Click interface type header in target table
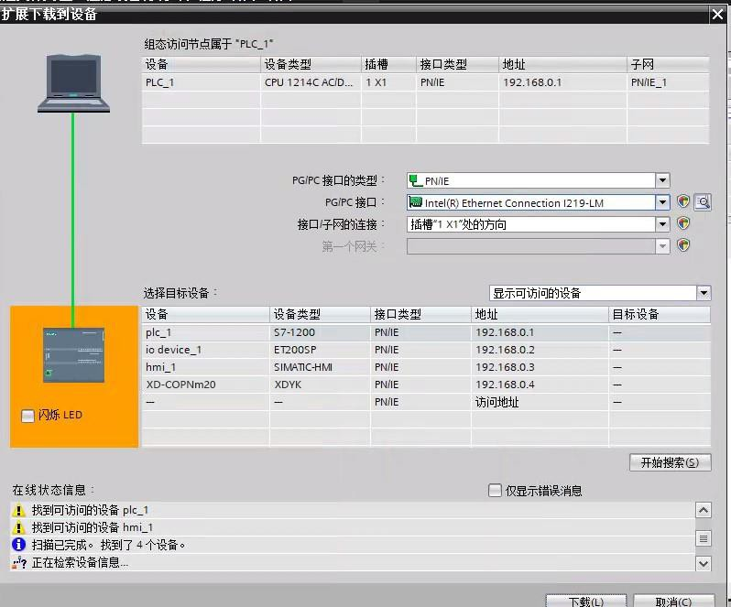731x607 pixels. (420, 314)
